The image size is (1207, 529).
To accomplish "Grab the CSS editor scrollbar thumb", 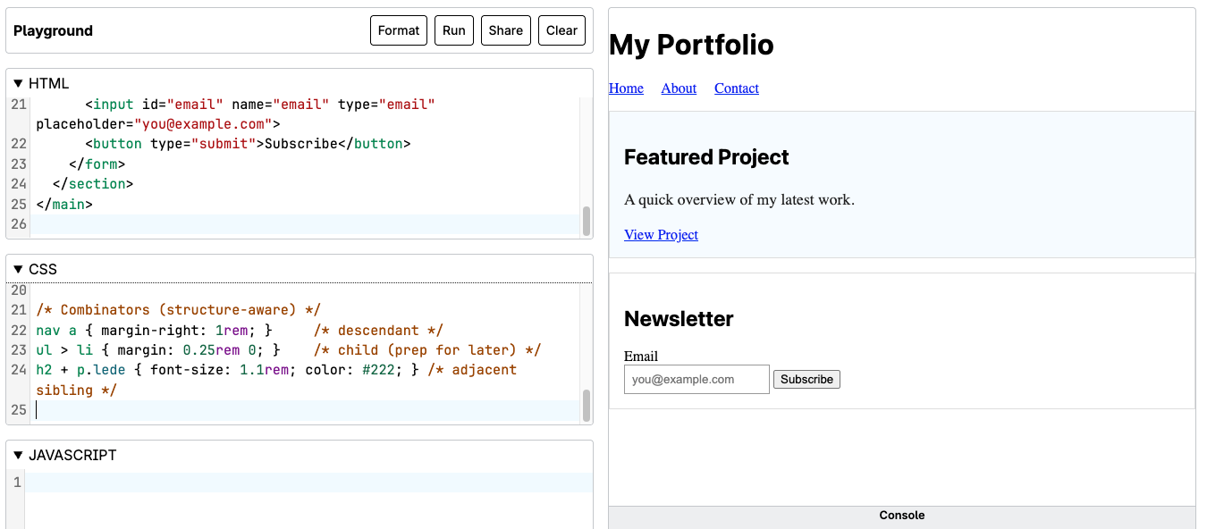I will 587,405.
